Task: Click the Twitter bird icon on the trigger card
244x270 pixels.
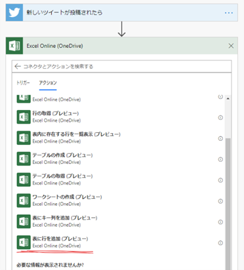Action: tap(14, 12)
